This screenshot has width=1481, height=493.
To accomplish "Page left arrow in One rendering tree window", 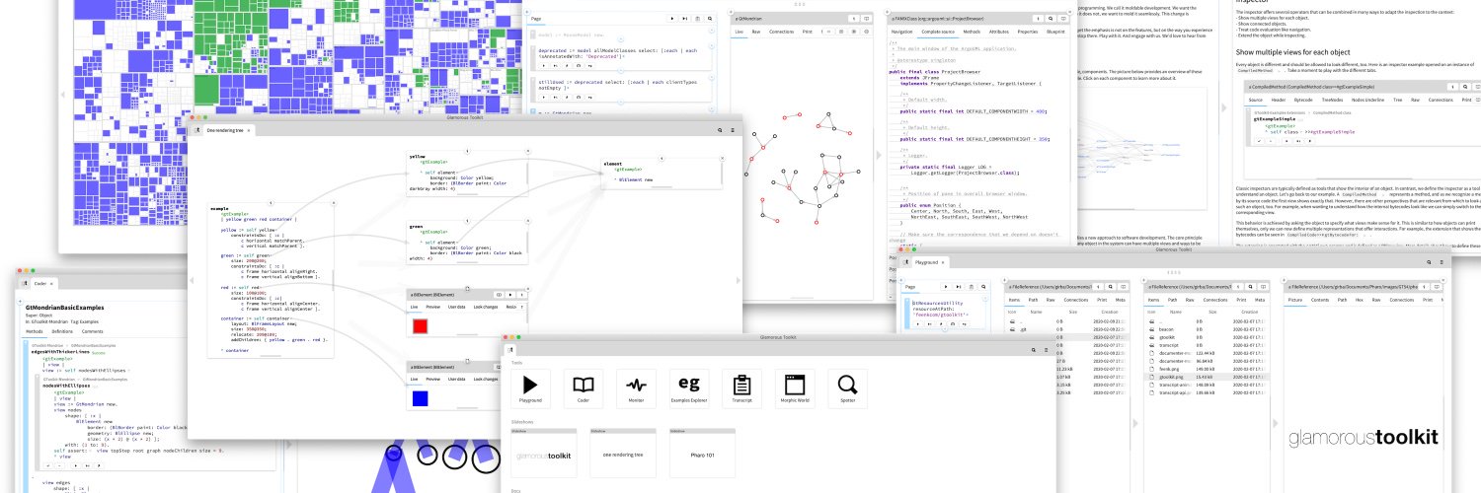I will point(193,281).
